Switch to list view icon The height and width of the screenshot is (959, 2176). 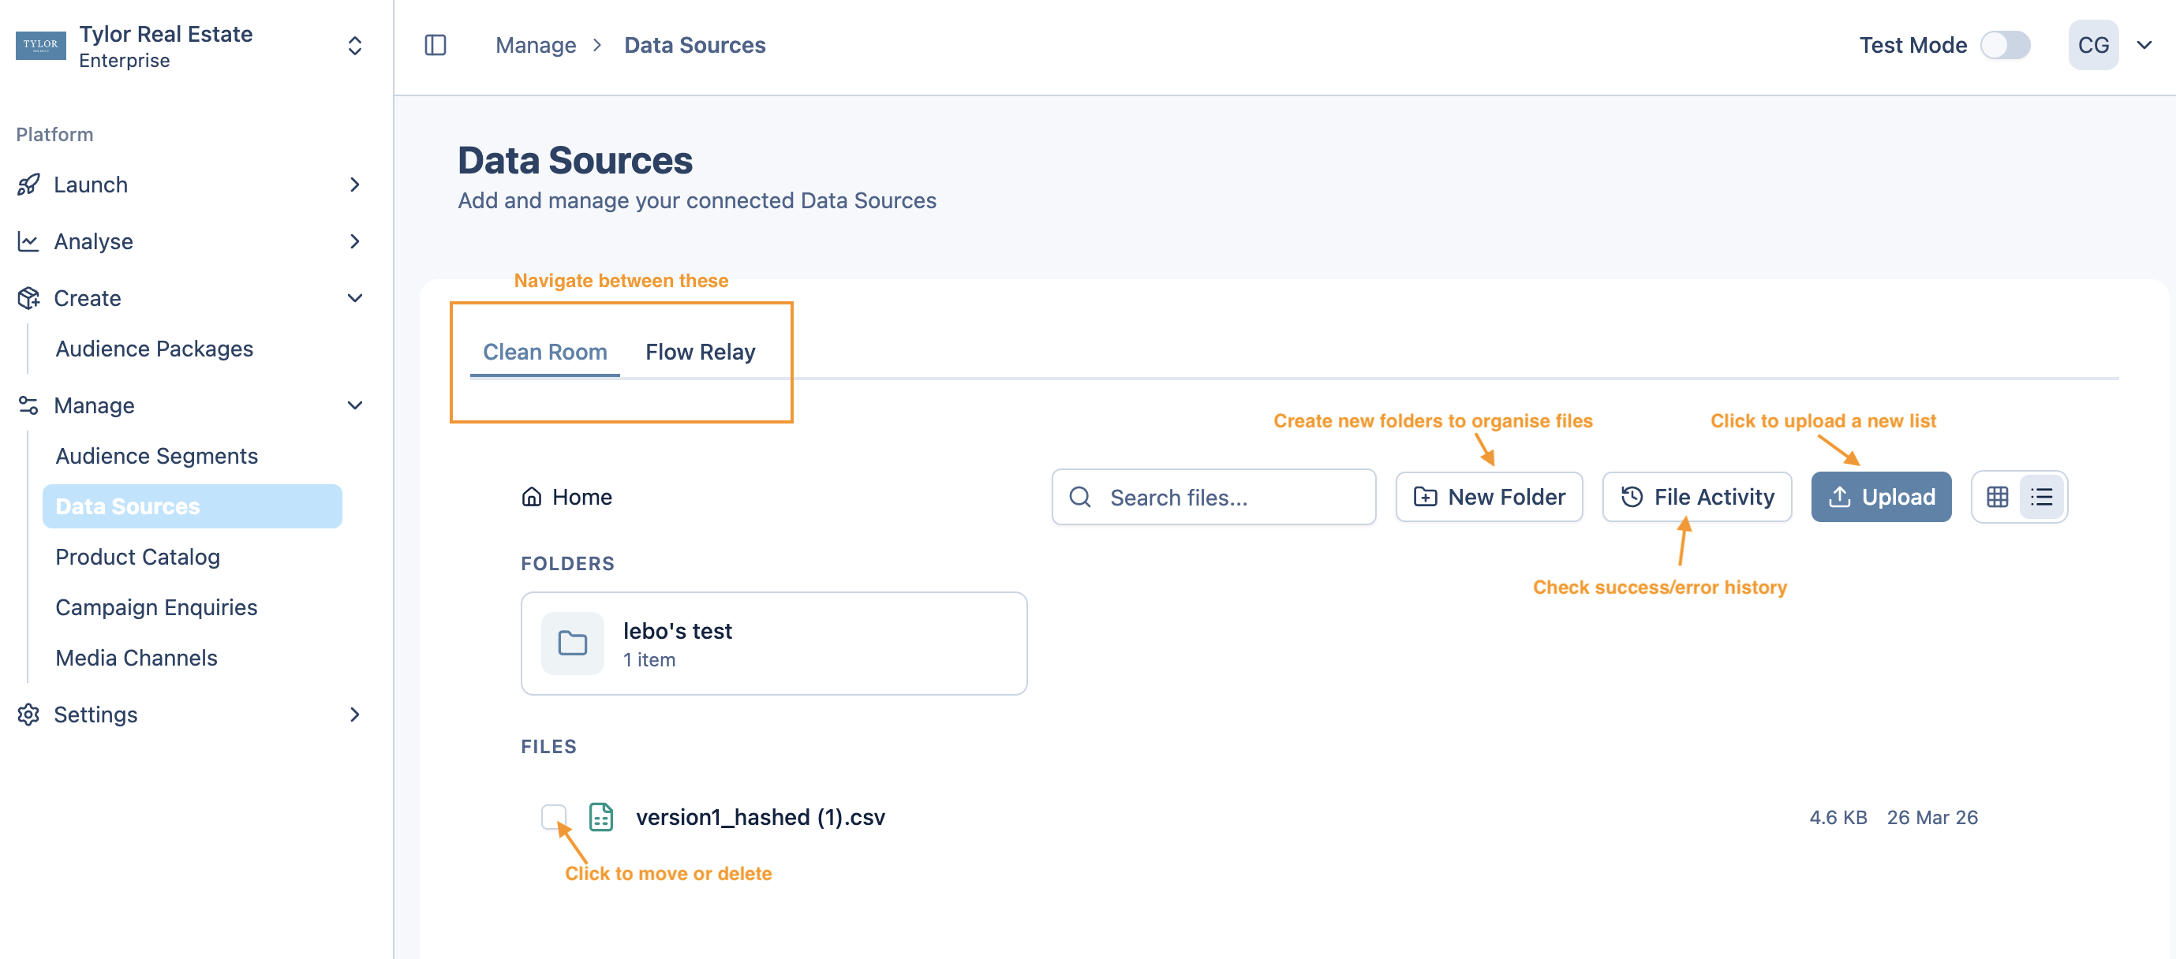point(2041,496)
